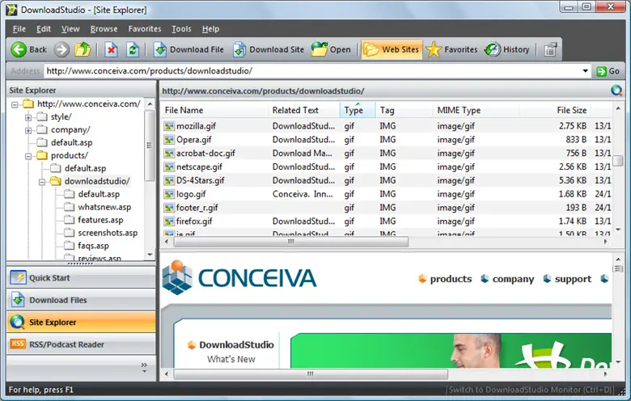Click the tree pane scroll down arrow
Image resolution: width=631 pixels, height=401 pixels.
pos(150,255)
